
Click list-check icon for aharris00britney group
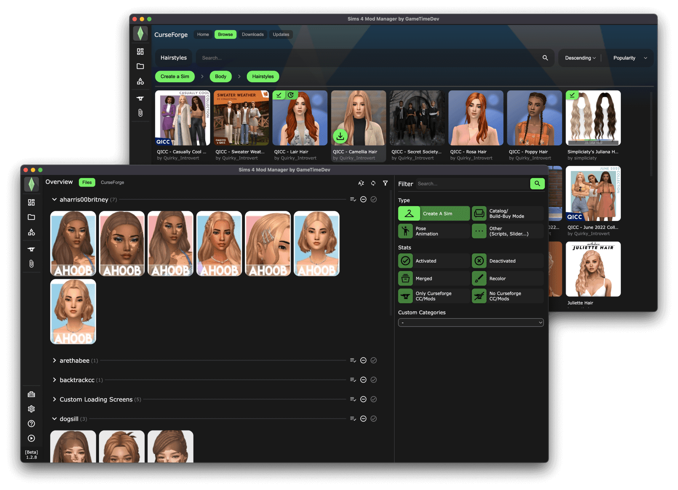tap(353, 199)
